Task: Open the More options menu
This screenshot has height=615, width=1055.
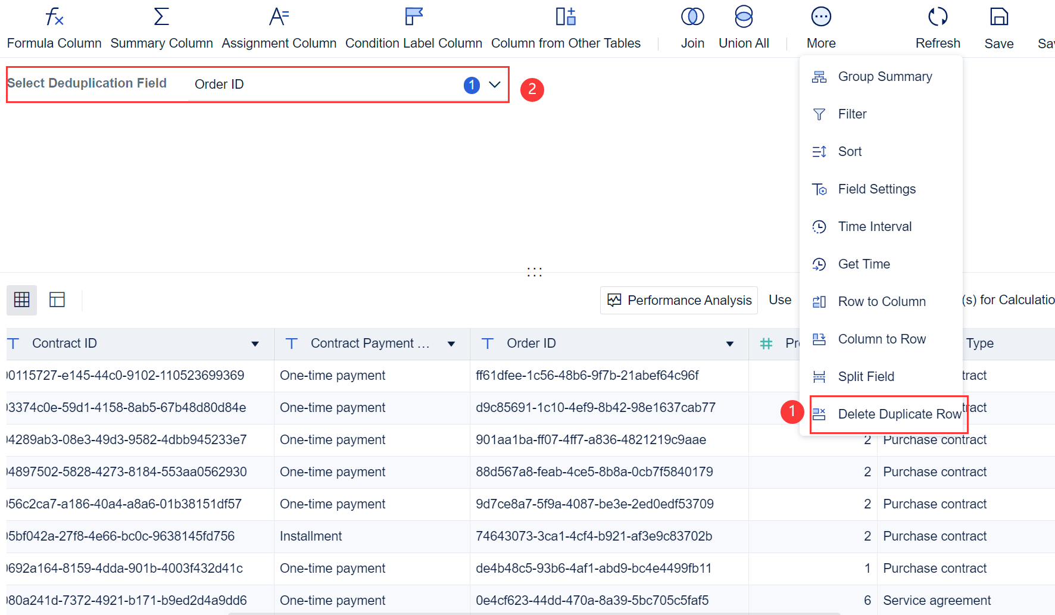Action: (820, 27)
